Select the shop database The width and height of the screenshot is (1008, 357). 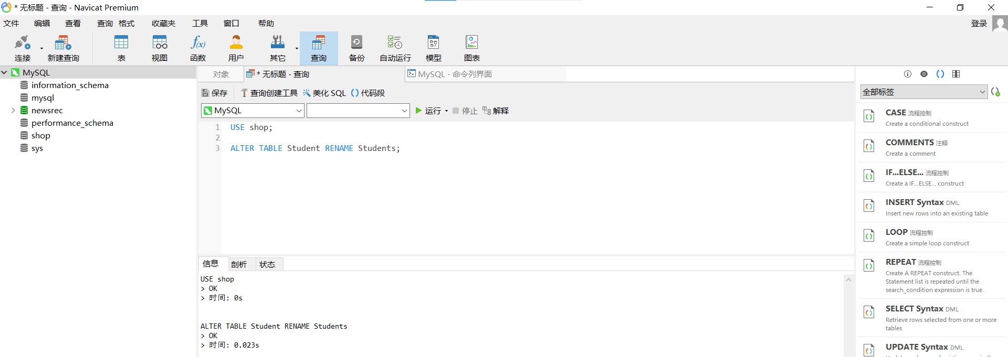click(40, 135)
